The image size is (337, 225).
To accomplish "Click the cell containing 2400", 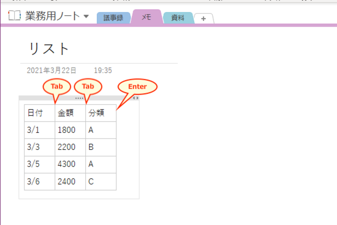I will [70, 182].
